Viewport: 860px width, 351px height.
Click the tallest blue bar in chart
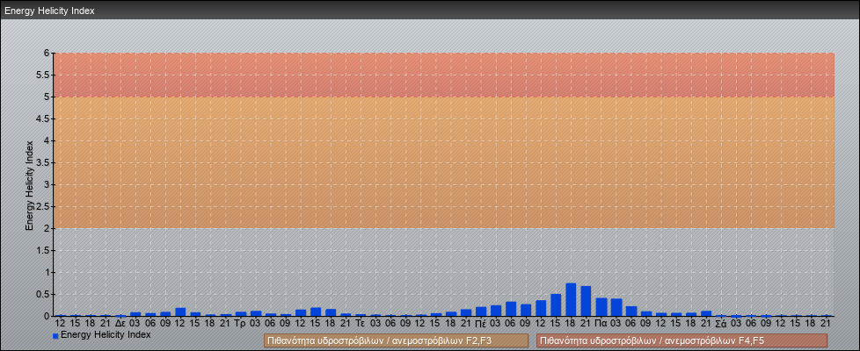pos(571,298)
